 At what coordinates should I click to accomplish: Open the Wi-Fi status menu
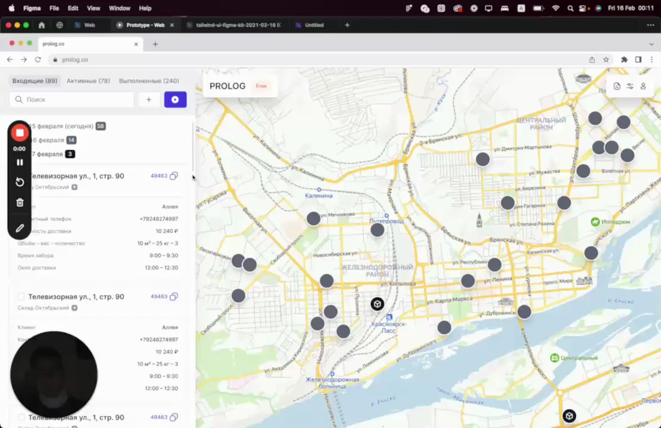click(x=555, y=8)
